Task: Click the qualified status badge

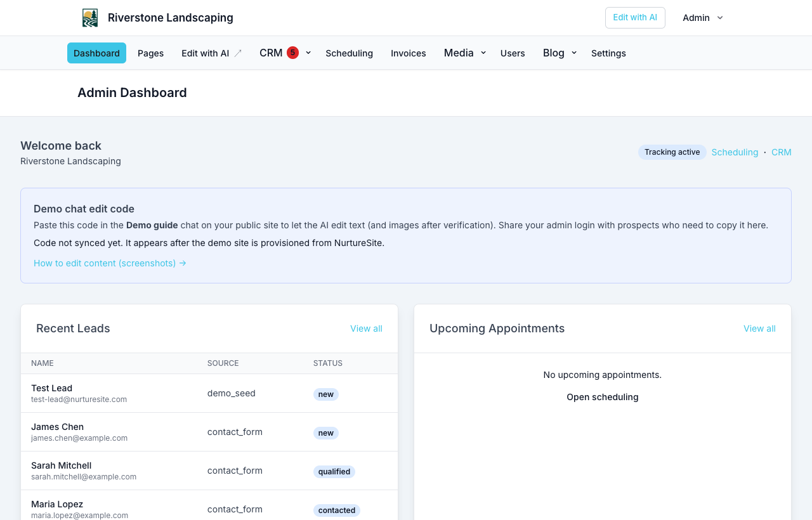Action: point(334,472)
